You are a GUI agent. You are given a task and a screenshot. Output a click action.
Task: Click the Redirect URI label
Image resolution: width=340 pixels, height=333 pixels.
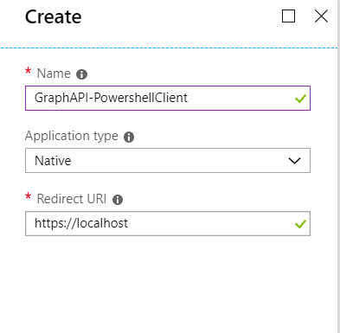click(72, 199)
